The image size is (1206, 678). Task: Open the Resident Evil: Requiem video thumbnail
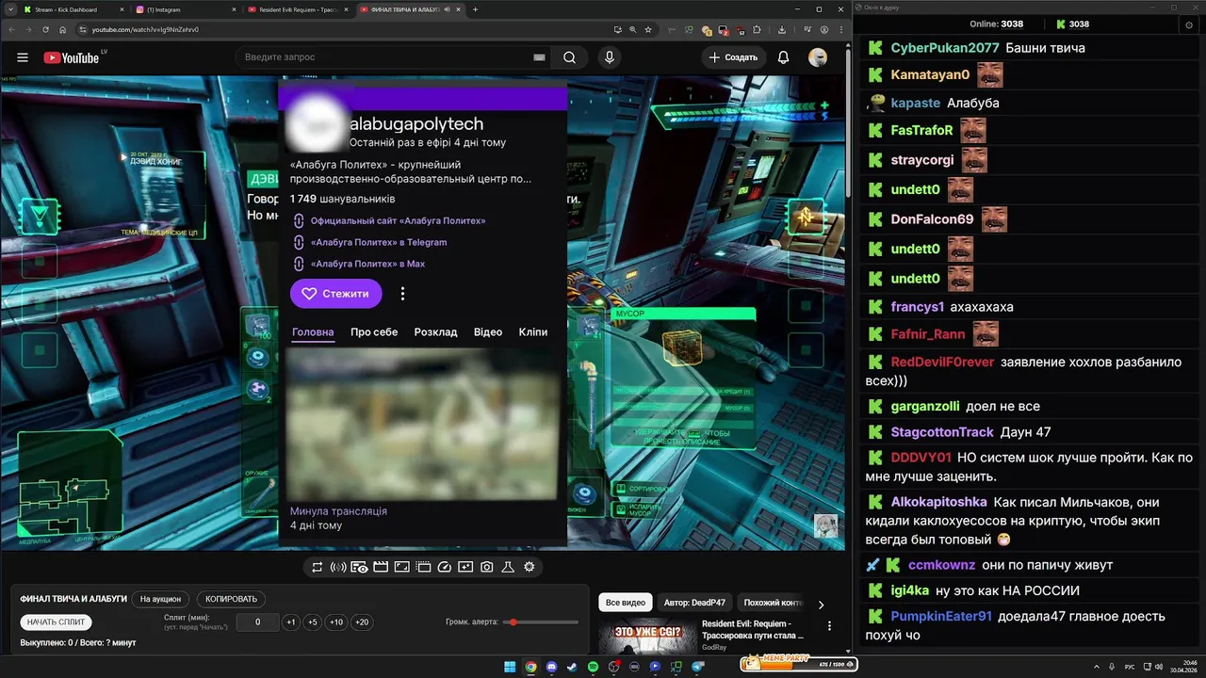point(648,636)
